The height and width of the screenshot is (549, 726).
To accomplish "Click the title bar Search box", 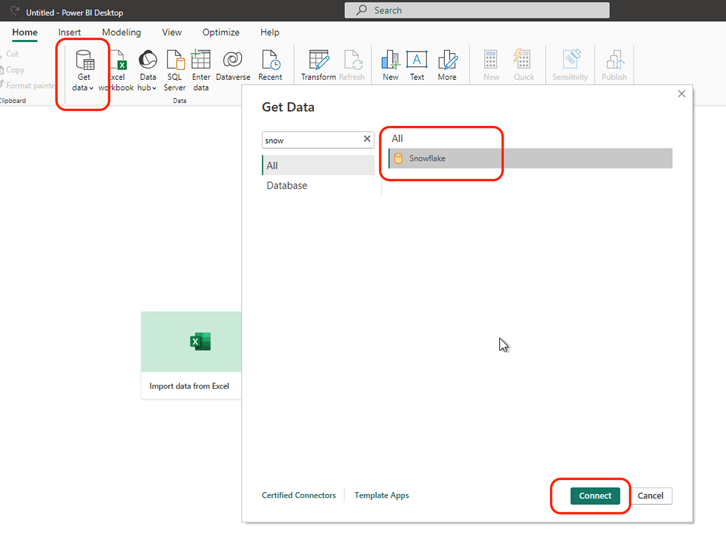I will click(x=477, y=10).
